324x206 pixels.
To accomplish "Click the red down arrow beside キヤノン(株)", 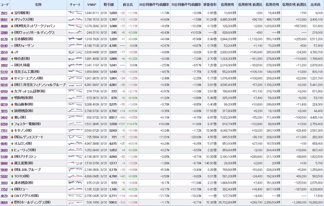I will 12,131.
